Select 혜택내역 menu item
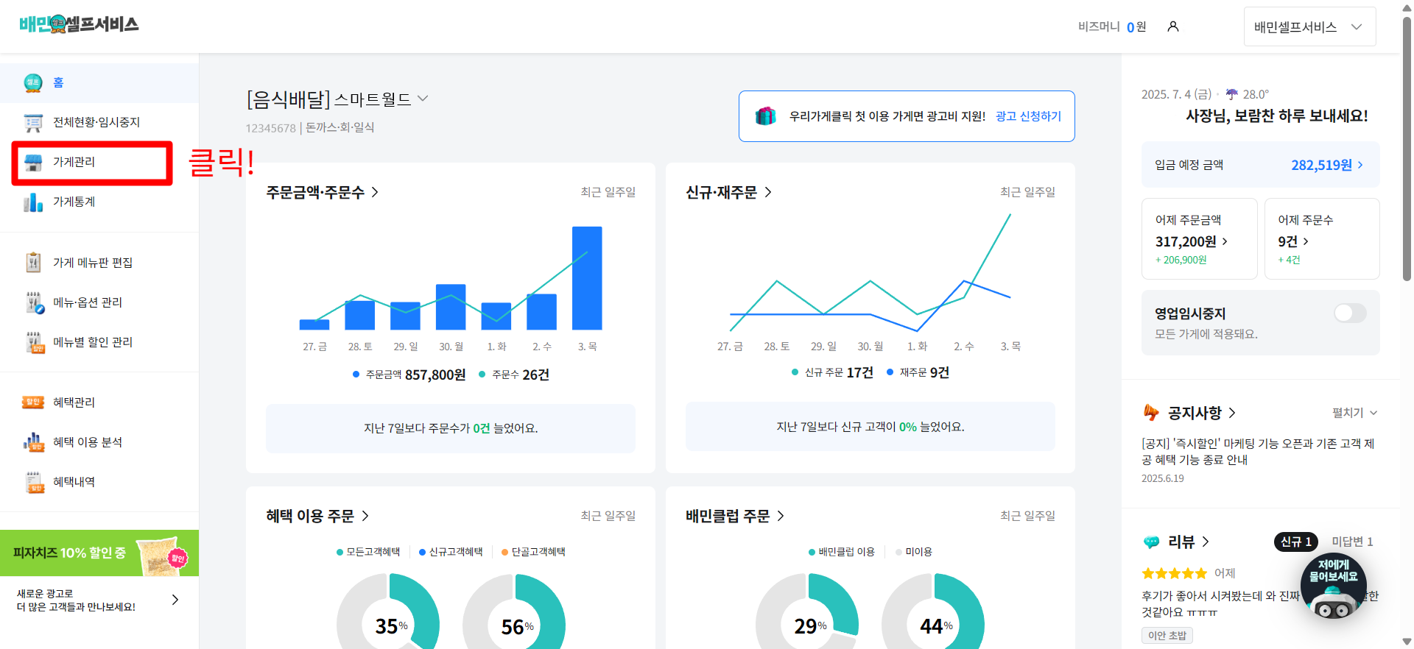 click(99, 482)
